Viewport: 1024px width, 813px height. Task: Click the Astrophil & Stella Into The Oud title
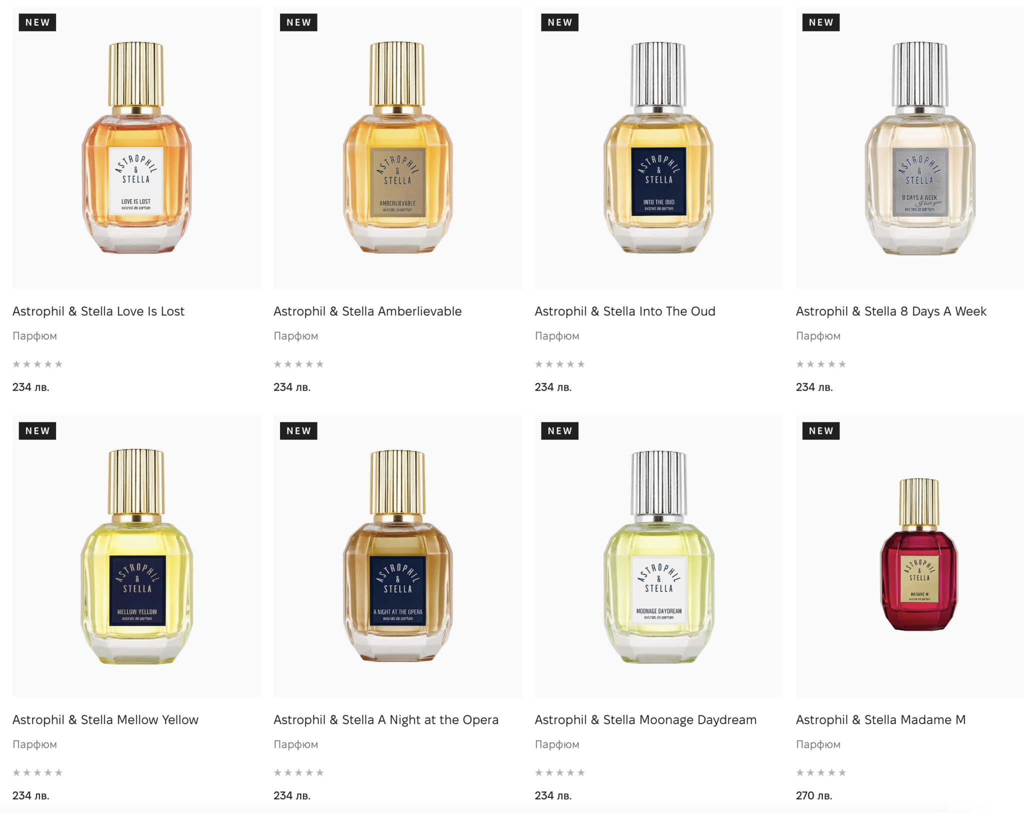click(625, 311)
